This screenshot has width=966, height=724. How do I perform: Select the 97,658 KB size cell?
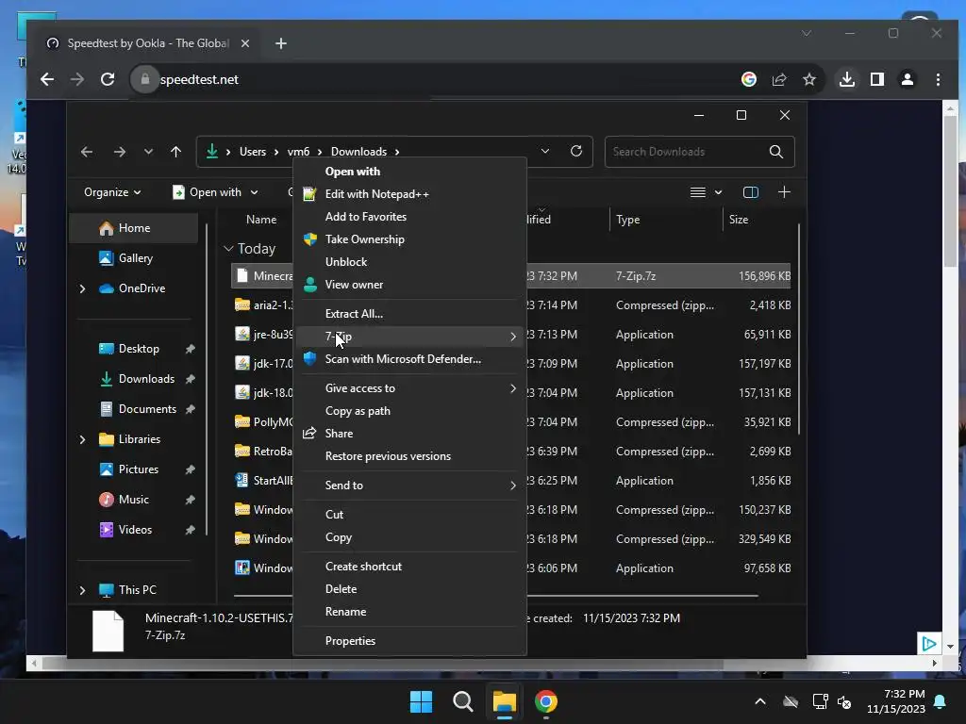point(767,568)
